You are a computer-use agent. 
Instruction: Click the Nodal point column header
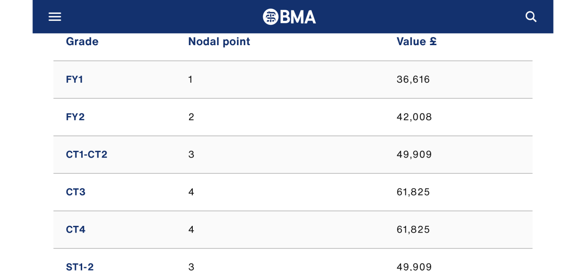tap(219, 42)
